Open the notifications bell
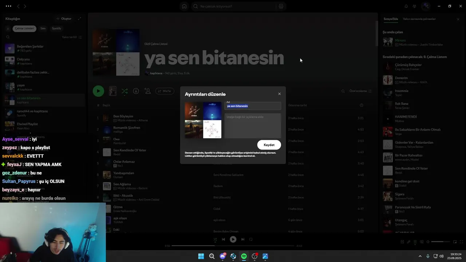This screenshot has width=466, height=262. click(x=406, y=6)
